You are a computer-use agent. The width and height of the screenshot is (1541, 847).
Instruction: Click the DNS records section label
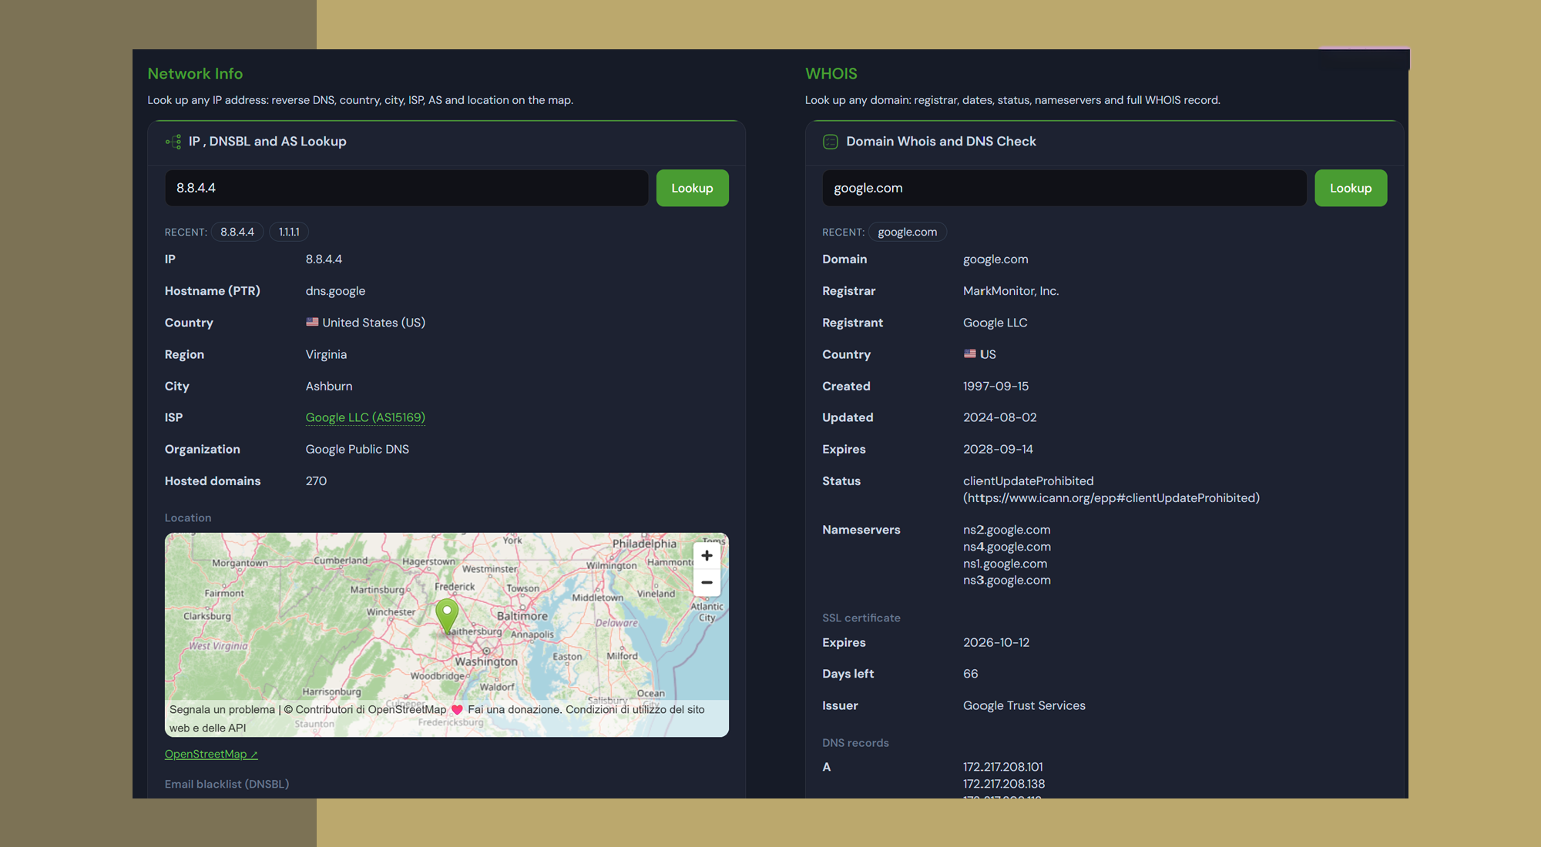855,742
